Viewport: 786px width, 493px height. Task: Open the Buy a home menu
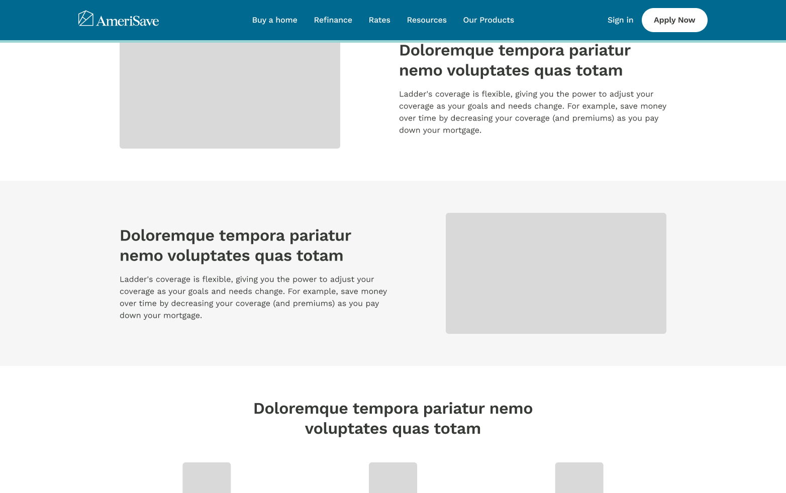(274, 20)
